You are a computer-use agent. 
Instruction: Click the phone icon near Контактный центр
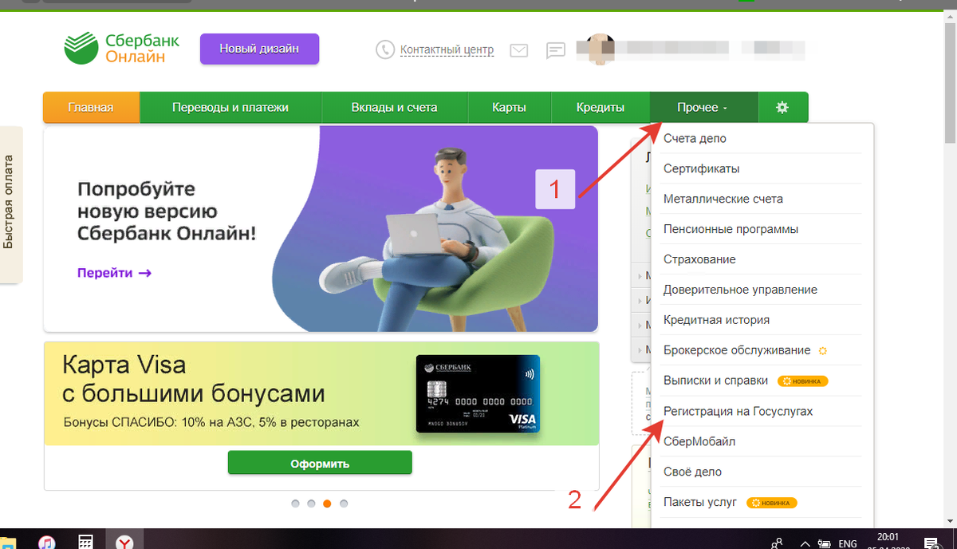tap(385, 49)
